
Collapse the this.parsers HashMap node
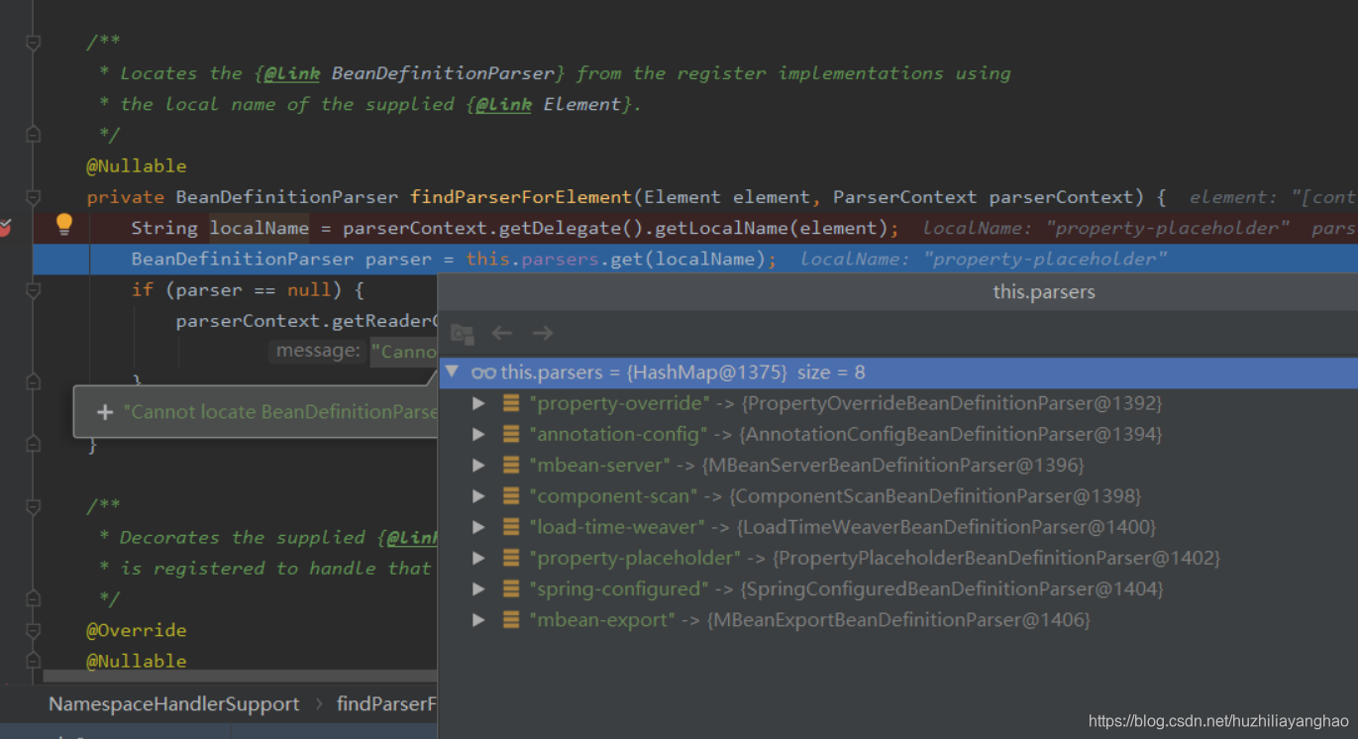click(x=453, y=372)
